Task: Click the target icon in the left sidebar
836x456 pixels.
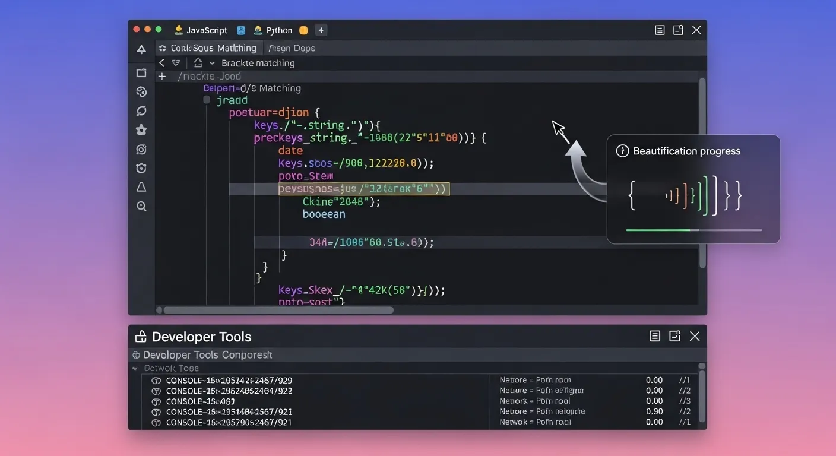Action: pyautogui.click(x=141, y=149)
